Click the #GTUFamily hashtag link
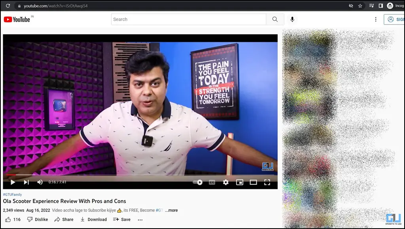 12,195
